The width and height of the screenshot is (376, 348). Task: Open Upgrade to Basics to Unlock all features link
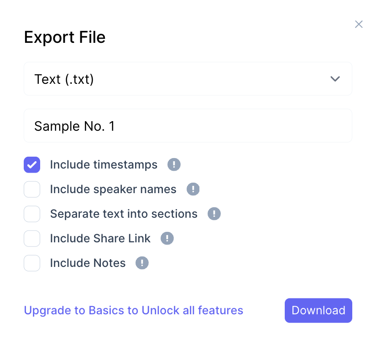pos(133,311)
